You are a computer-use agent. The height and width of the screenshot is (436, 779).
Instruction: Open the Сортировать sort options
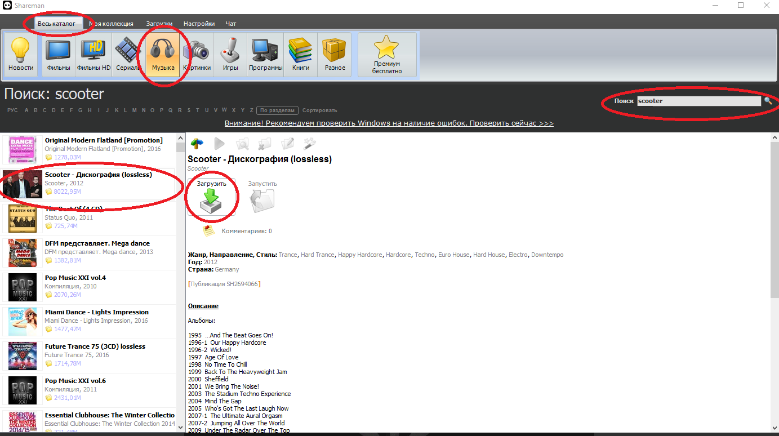point(319,110)
